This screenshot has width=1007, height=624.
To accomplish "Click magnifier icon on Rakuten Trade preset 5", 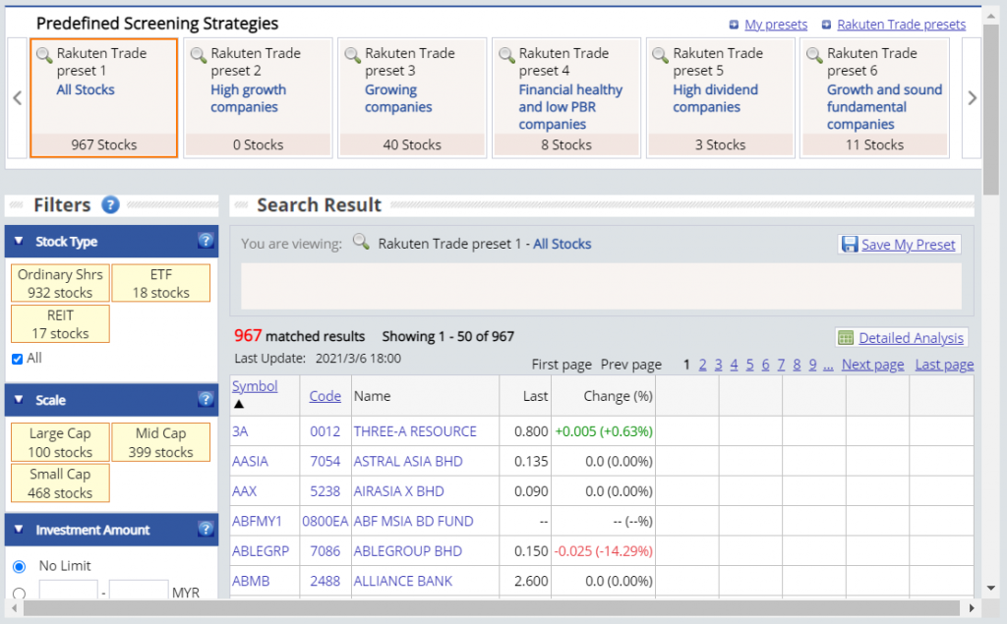I will coord(660,55).
